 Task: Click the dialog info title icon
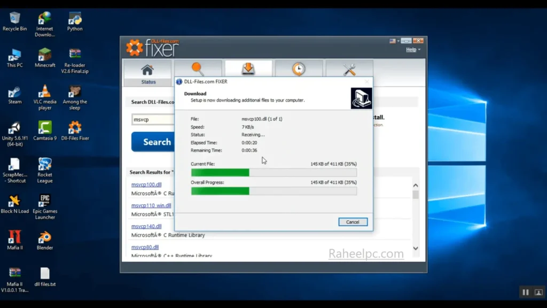(x=179, y=82)
